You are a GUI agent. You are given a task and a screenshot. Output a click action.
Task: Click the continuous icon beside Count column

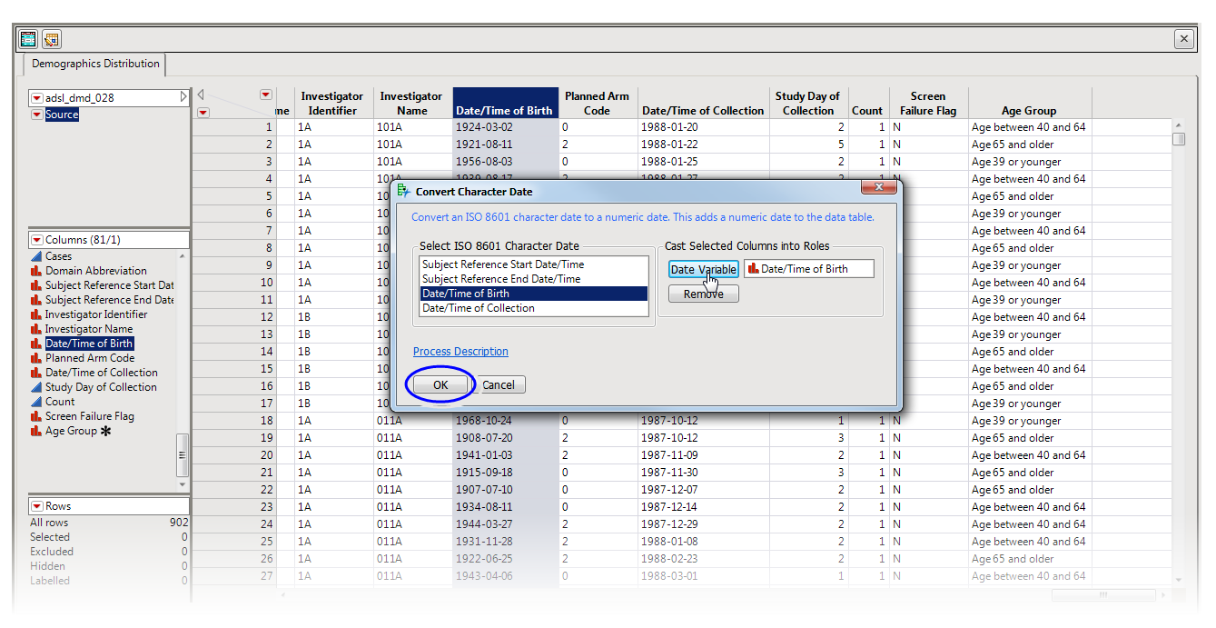coord(36,402)
